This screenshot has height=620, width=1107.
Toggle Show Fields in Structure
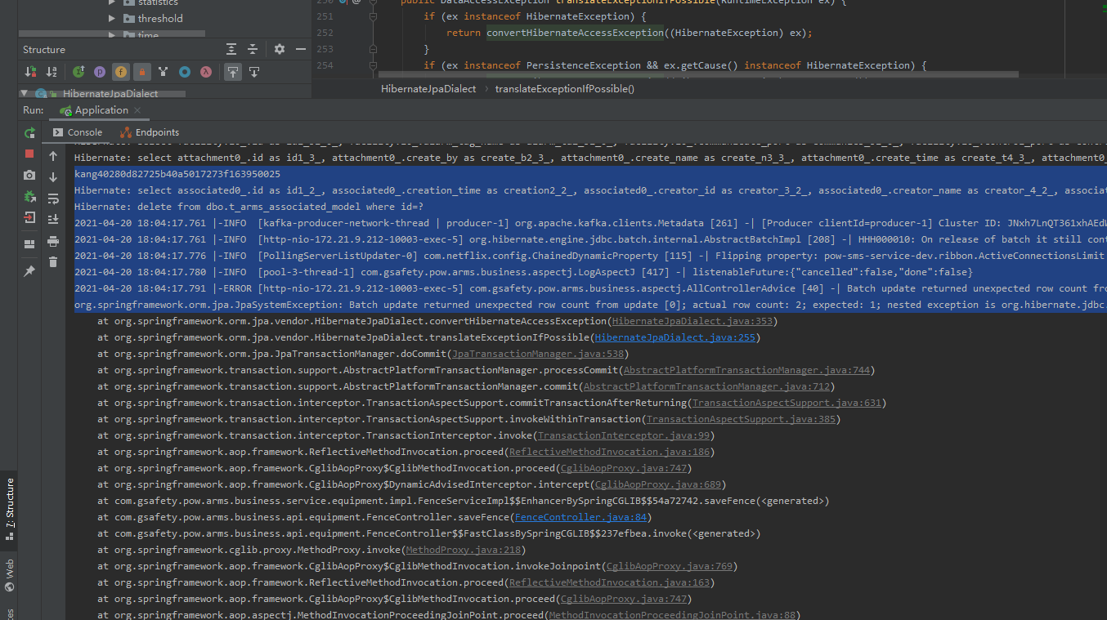coord(121,72)
